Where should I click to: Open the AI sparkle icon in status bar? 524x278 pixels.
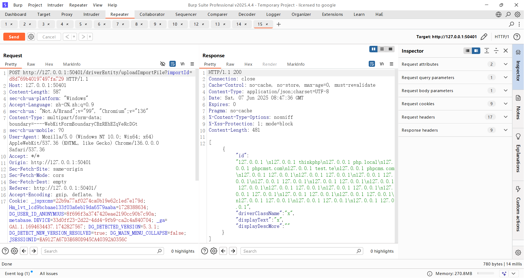tap(504, 273)
